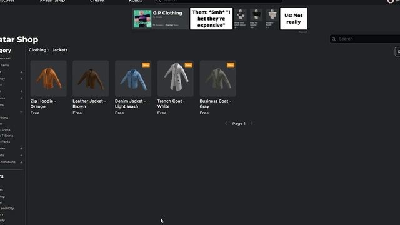
Task: Click the New badge on Denim Jacket
Action: 146,65
